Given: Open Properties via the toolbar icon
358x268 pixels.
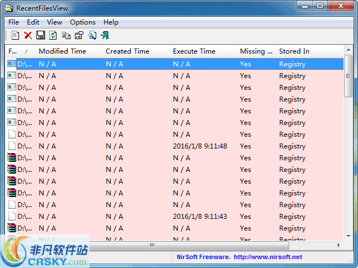Looking at the screenshot, I should (x=79, y=35).
